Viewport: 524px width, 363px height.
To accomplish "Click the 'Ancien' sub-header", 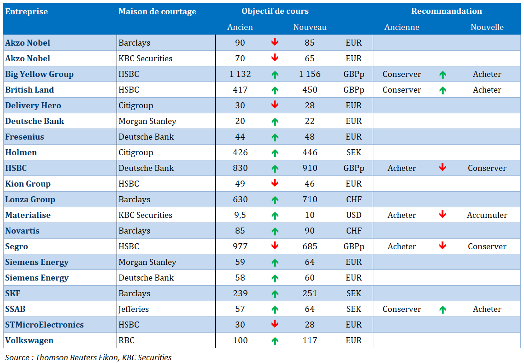I will click(240, 27).
